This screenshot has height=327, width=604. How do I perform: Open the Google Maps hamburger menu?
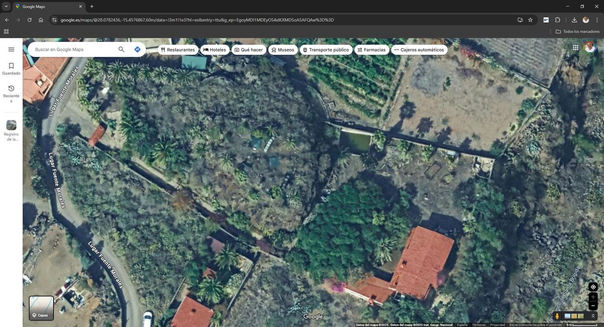click(11, 49)
